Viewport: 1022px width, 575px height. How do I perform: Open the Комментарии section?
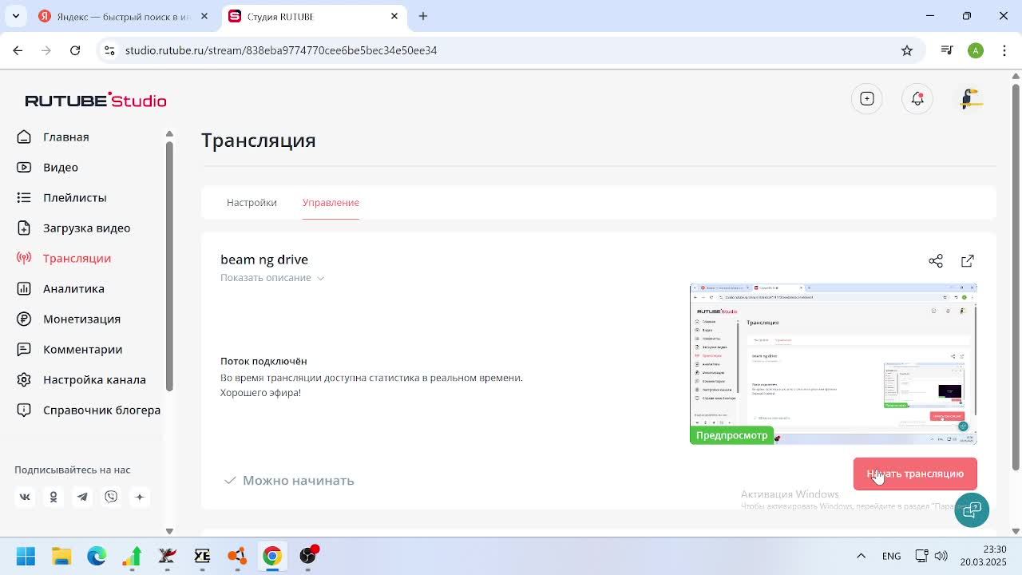tap(82, 349)
